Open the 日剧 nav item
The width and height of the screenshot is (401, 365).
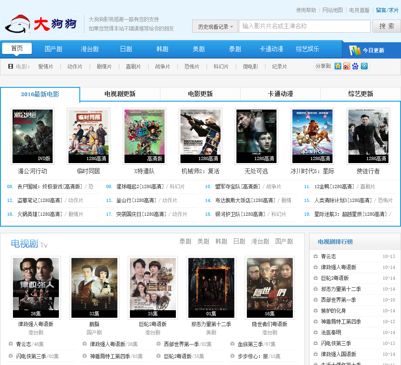point(126,49)
